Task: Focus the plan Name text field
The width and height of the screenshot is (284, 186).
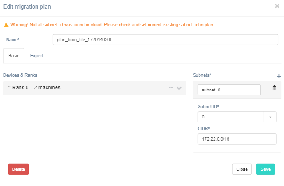Action: click(x=165, y=40)
